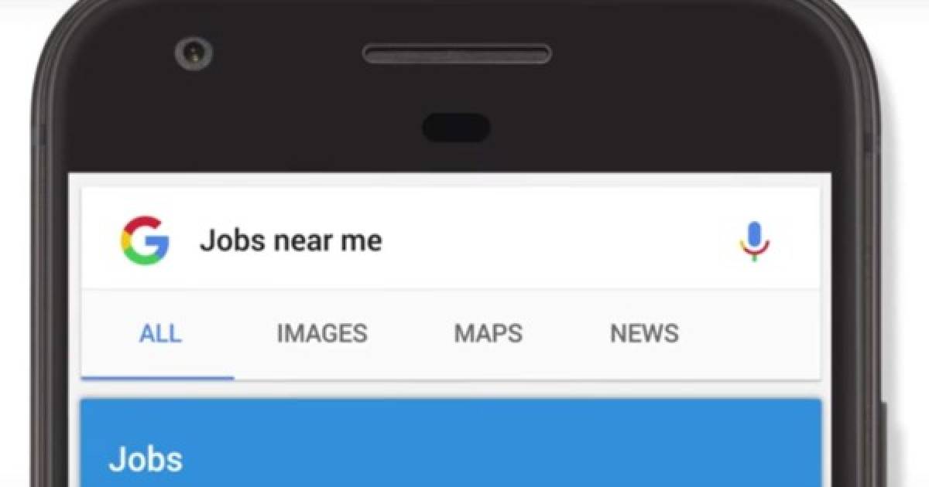Click the blue underline beneath ALL tab
Image resolution: width=929 pixels, height=487 pixels.
158,378
